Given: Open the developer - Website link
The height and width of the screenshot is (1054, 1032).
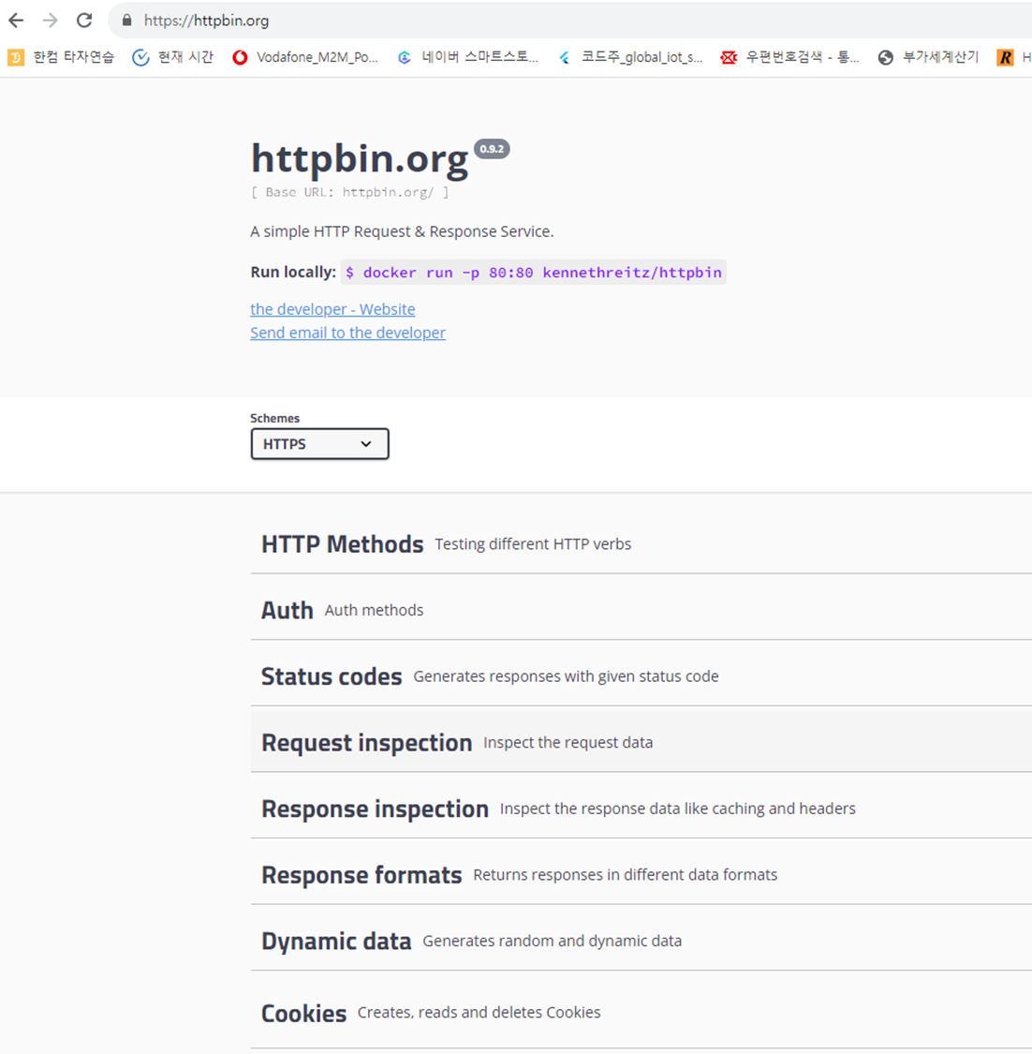Looking at the screenshot, I should coord(332,309).
